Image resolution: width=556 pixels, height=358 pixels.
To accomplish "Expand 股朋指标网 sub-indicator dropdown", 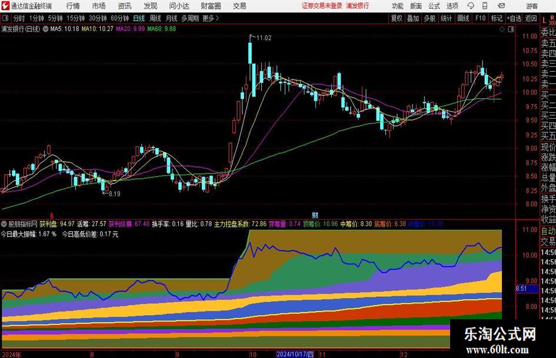I will pyautogui.click(x=4, y=224).
